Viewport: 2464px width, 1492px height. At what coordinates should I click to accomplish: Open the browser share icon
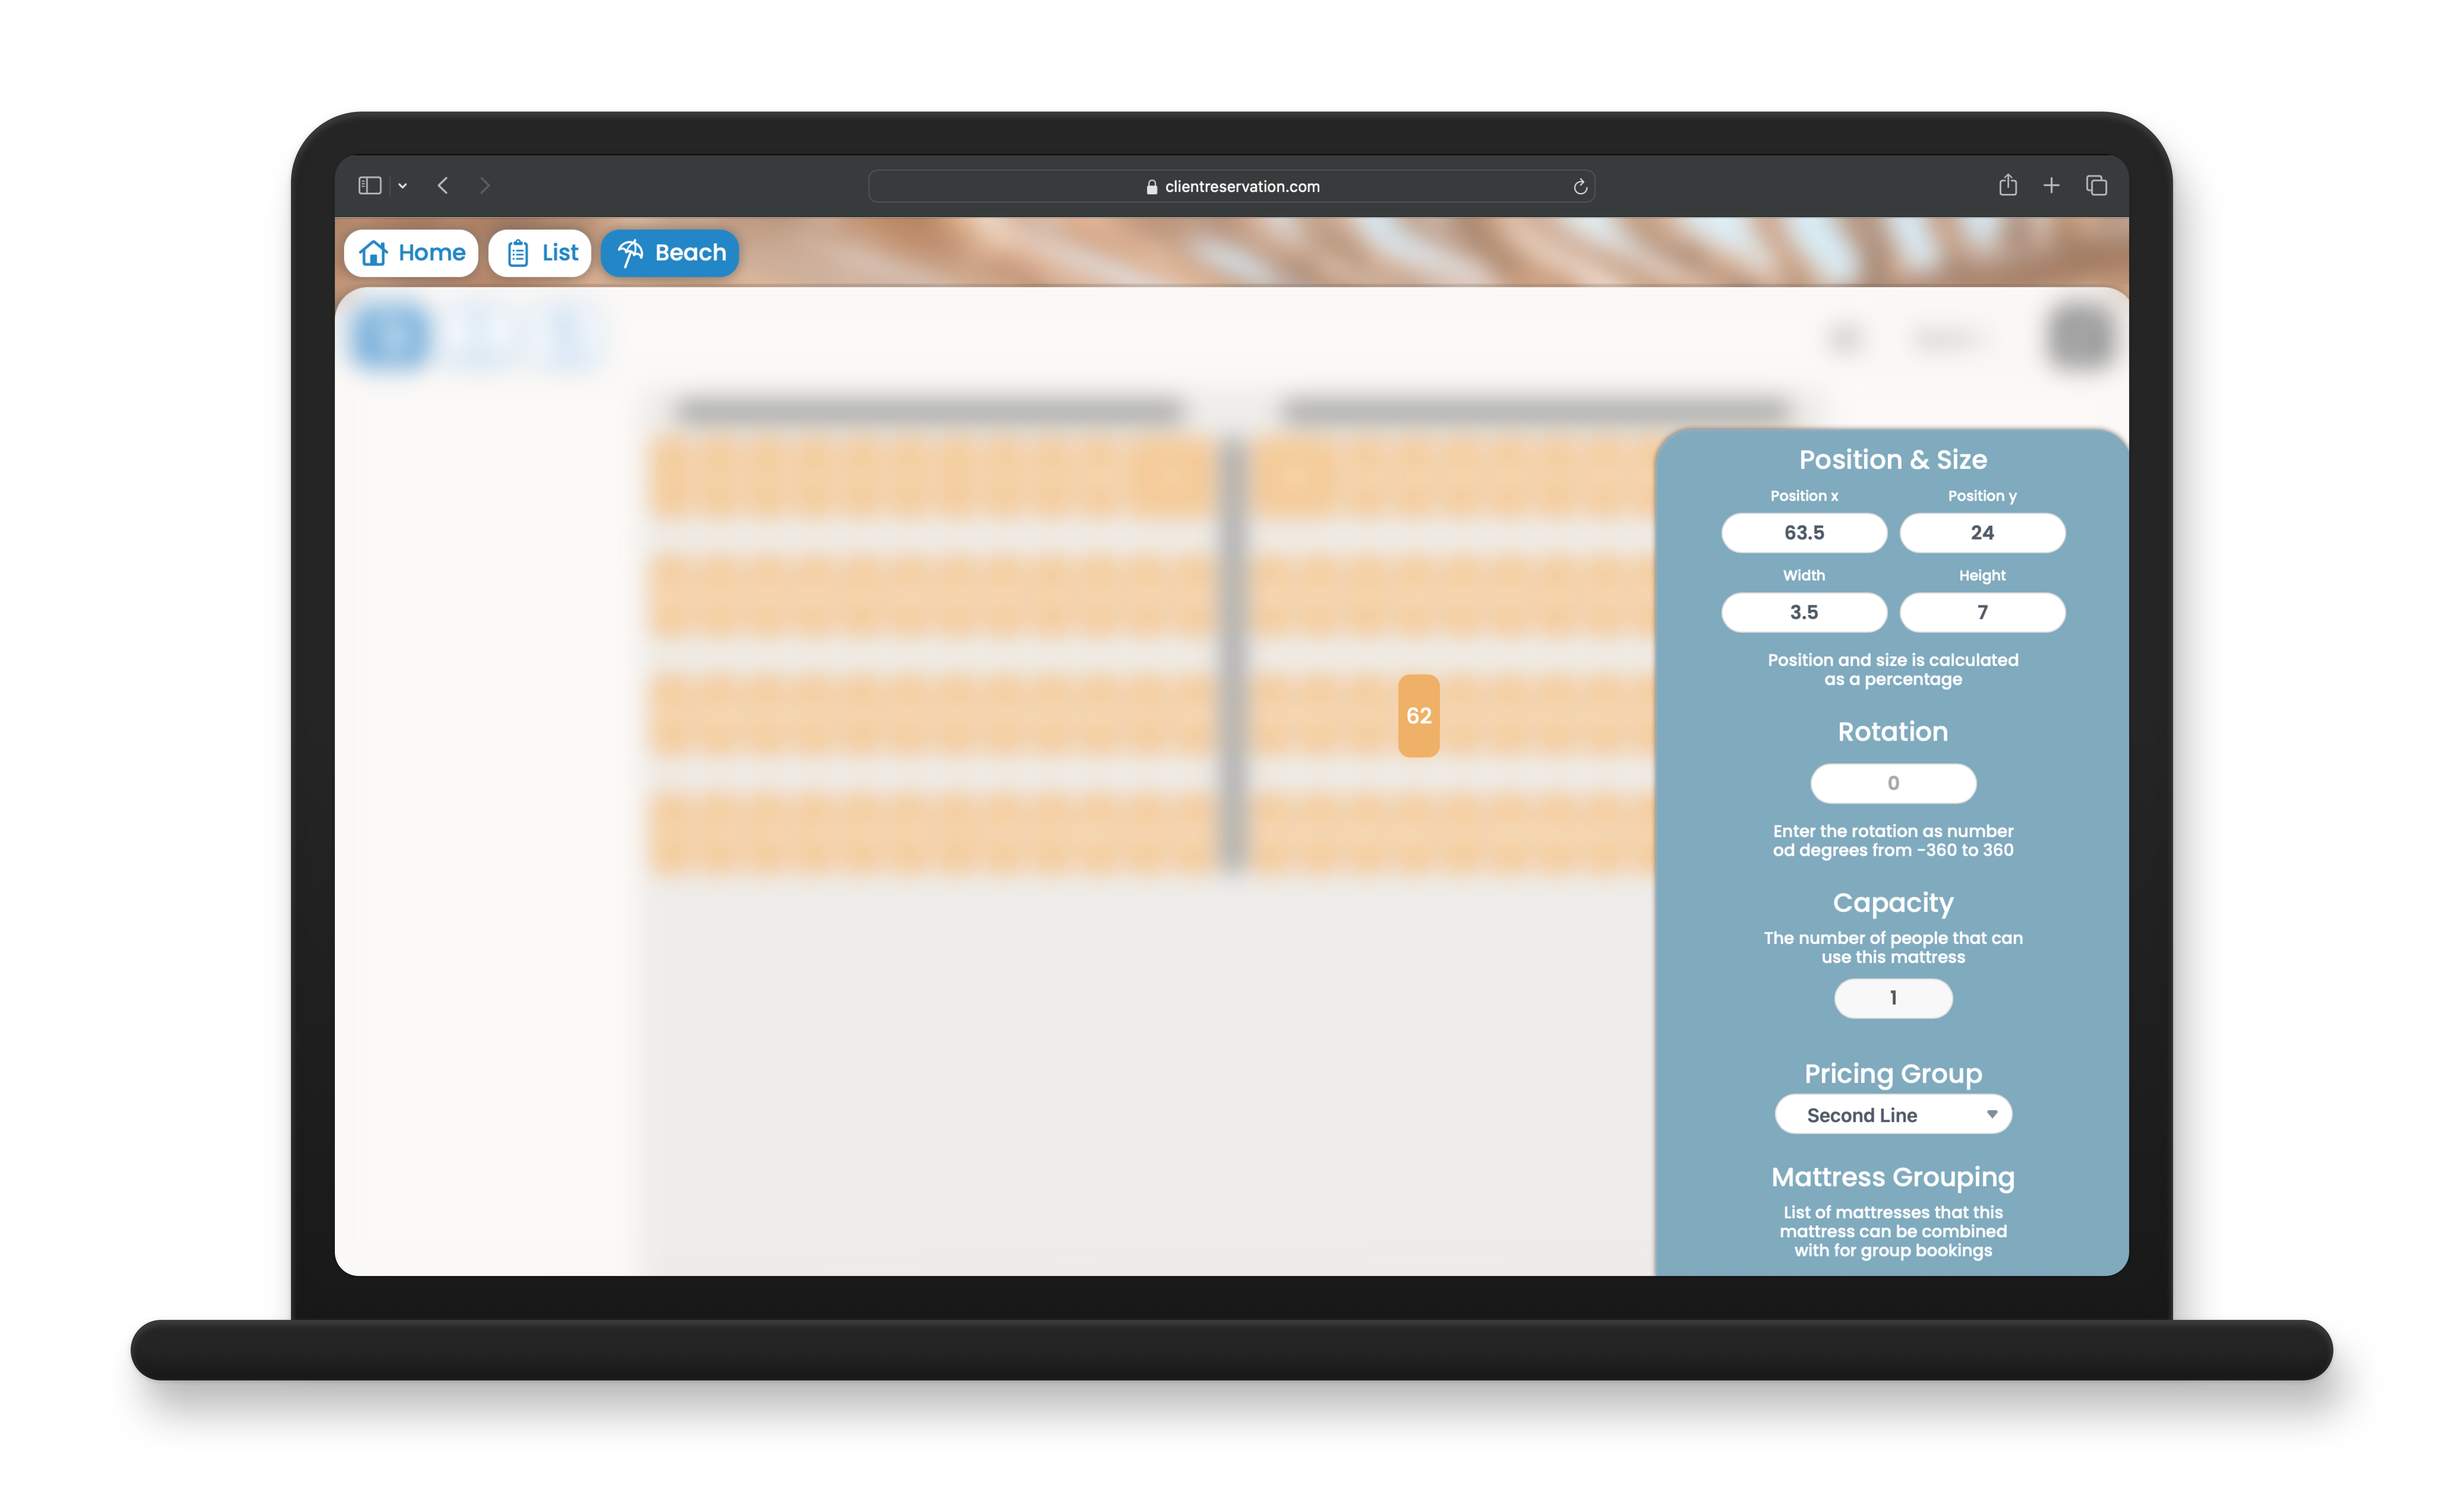pos(2008,185)
